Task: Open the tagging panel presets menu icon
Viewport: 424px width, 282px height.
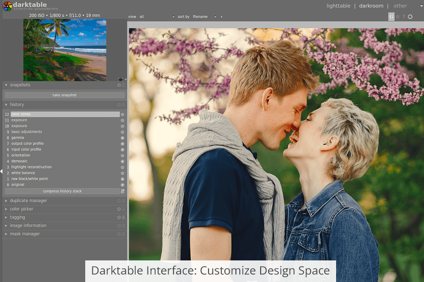Action: click(124, 217)
